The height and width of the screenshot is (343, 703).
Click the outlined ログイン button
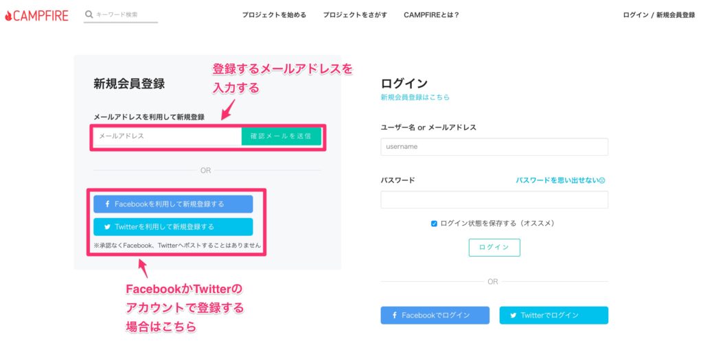pos(494,247)
